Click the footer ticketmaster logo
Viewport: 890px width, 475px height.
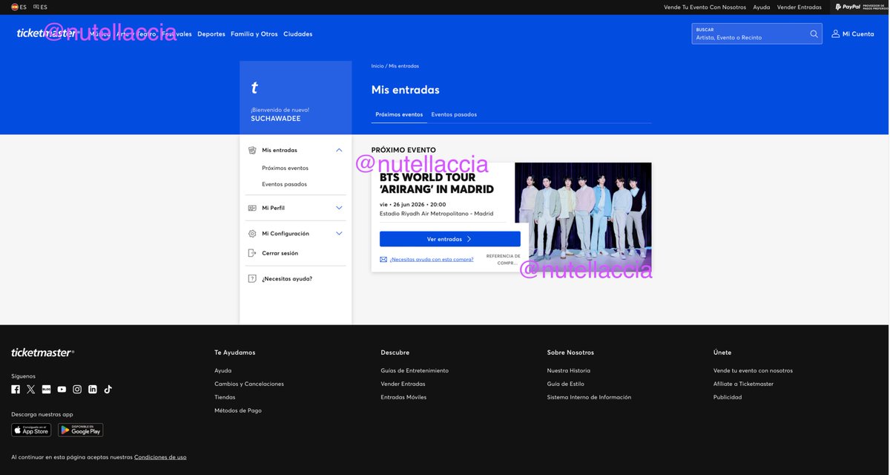point(42,353)
